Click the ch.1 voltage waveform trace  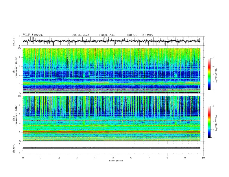tap(111, 41)
